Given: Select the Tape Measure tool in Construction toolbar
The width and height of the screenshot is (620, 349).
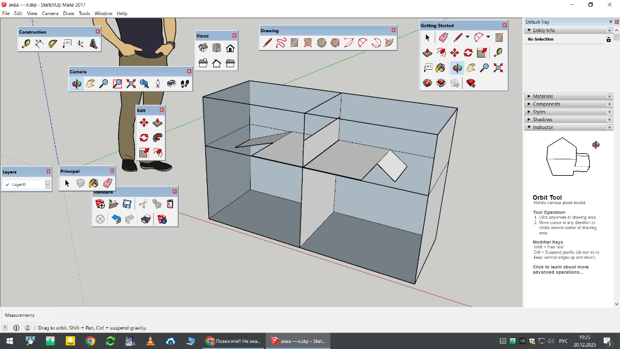Looking at the screenshot, I should (25, 44).
